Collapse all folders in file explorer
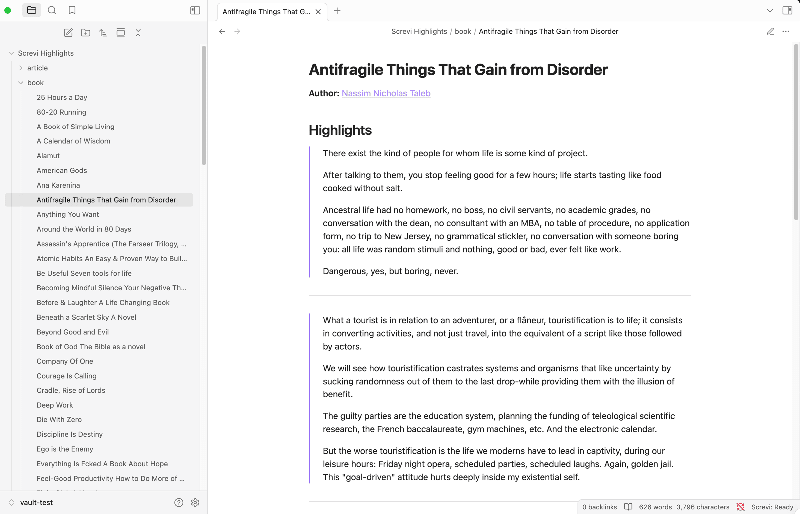 click(138, 33)
